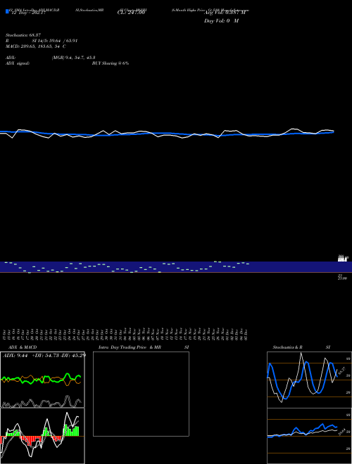Image resolution: width=352 pixels, height=464 pixels.
Task: Click the 'ADX signal:' label
Action: pyautogui.click(x=18, y=63)
